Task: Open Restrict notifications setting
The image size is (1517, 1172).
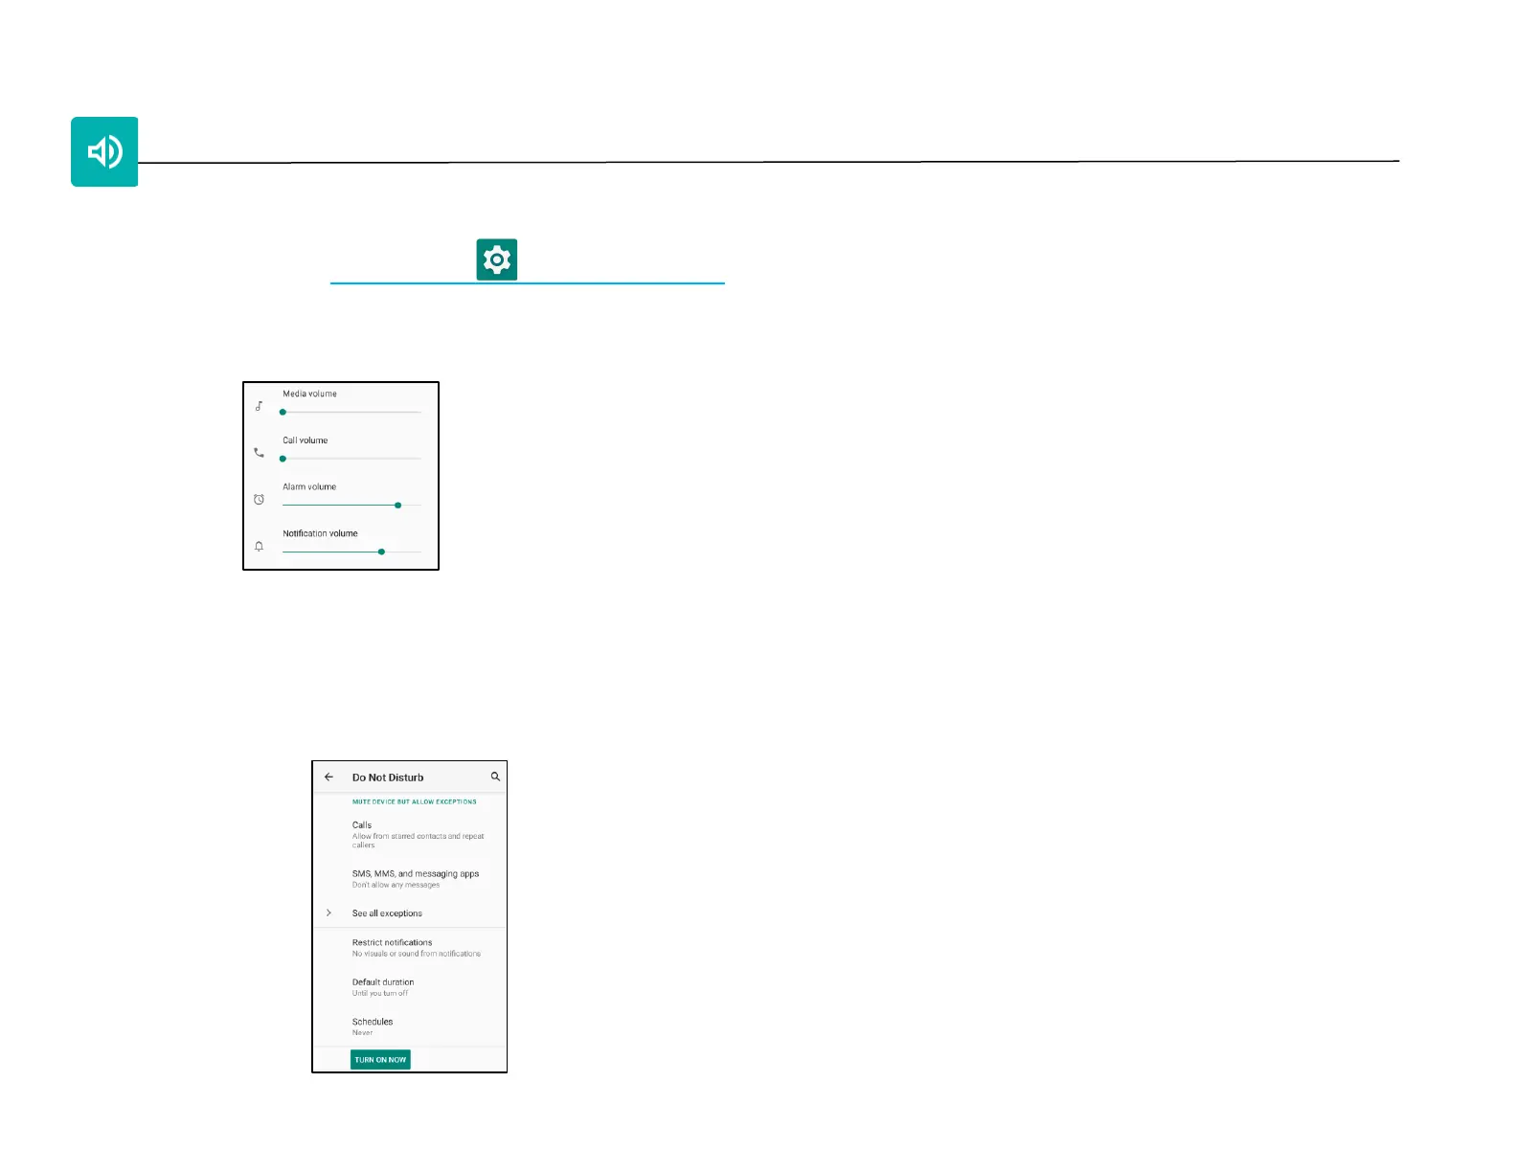Action: coord(416,947)
